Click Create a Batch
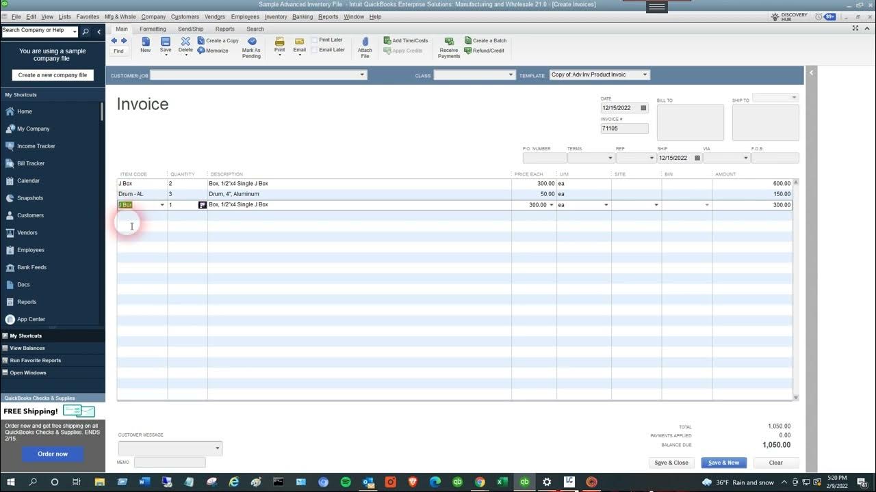This screenshot has height=492, width=876. pyautogui.click(x=485, y=41)
